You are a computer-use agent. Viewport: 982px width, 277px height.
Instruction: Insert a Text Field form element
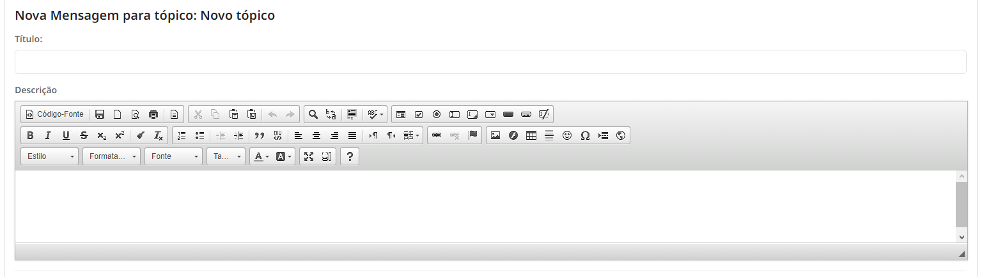(455, 114)
